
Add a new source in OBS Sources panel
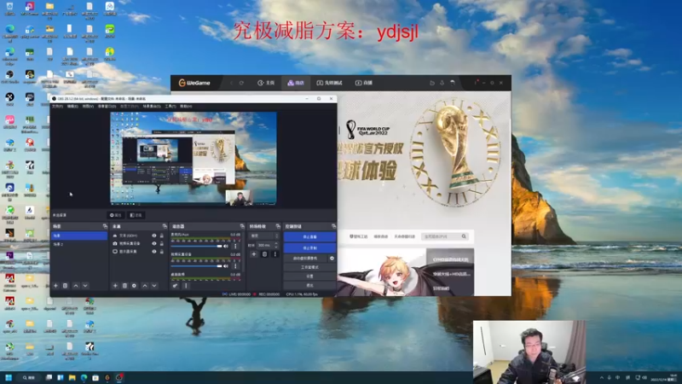coord(115,286)
